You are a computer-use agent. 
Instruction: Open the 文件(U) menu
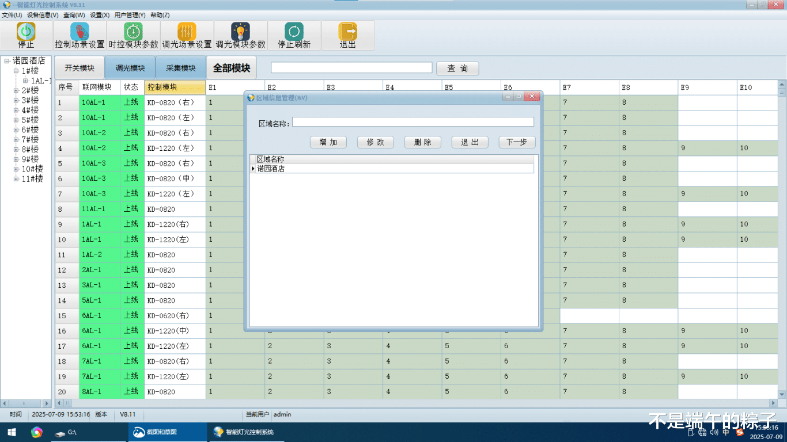[12, 15]
